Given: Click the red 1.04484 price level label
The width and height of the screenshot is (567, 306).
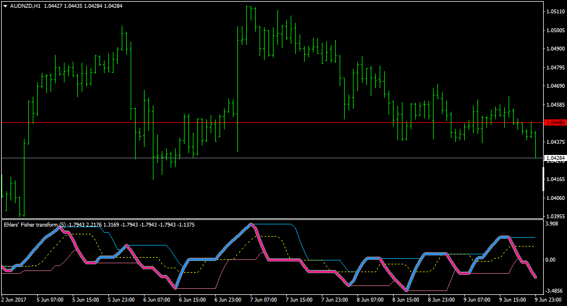Looking at the screenshot, I should 555,123.
